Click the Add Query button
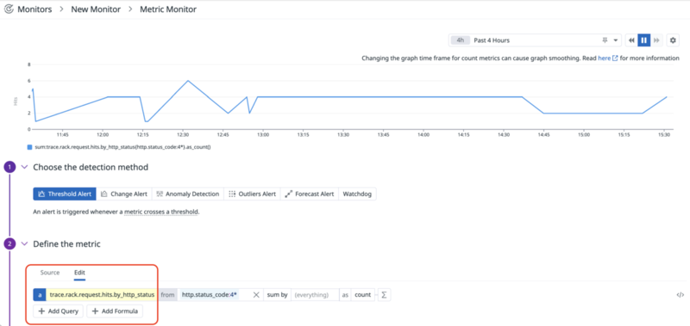This screenshot has height=326, width=690. 58,311
